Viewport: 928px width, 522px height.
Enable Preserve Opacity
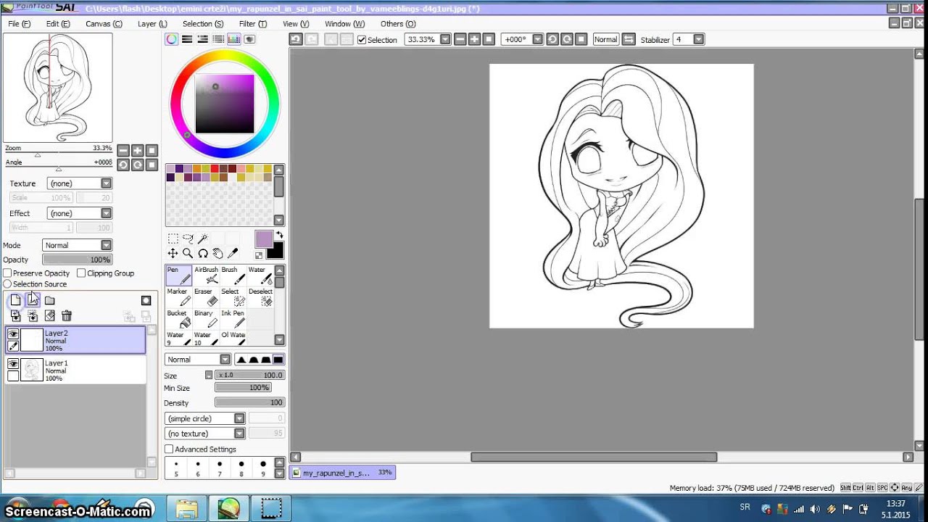(x=7, y=273)
